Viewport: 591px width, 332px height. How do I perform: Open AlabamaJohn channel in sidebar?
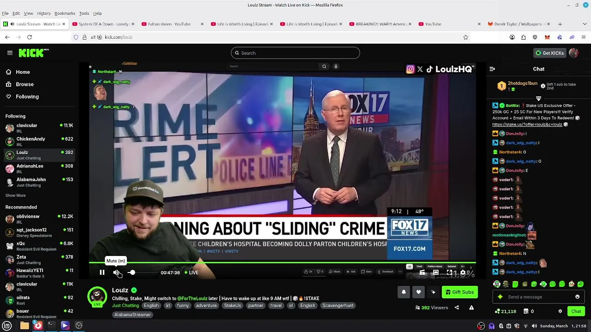coord(39,182)
